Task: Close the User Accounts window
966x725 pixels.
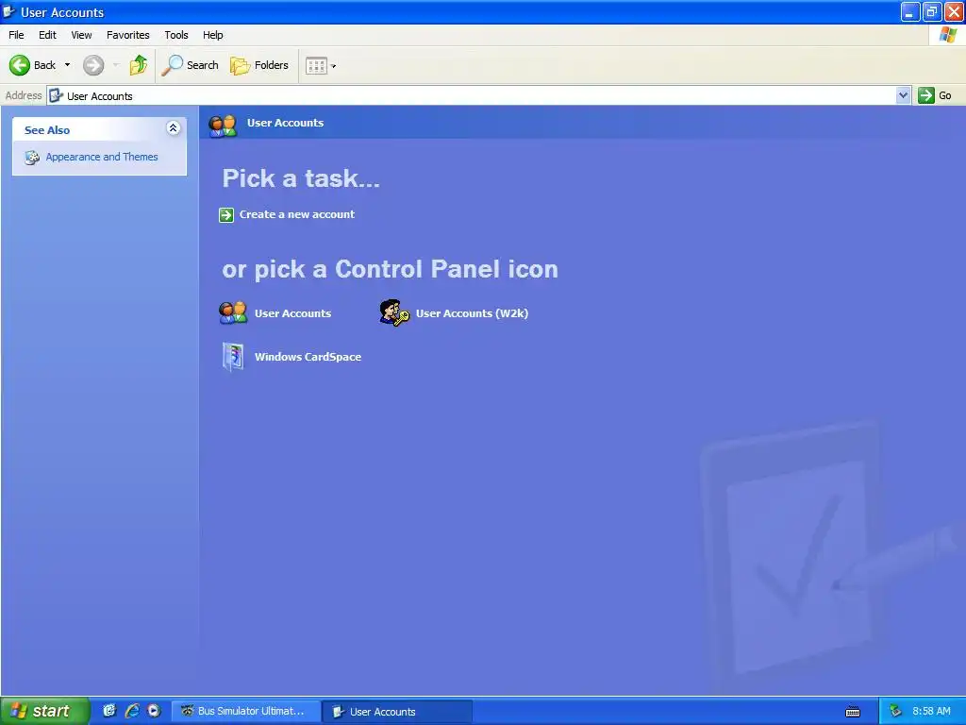Action: 955,11
